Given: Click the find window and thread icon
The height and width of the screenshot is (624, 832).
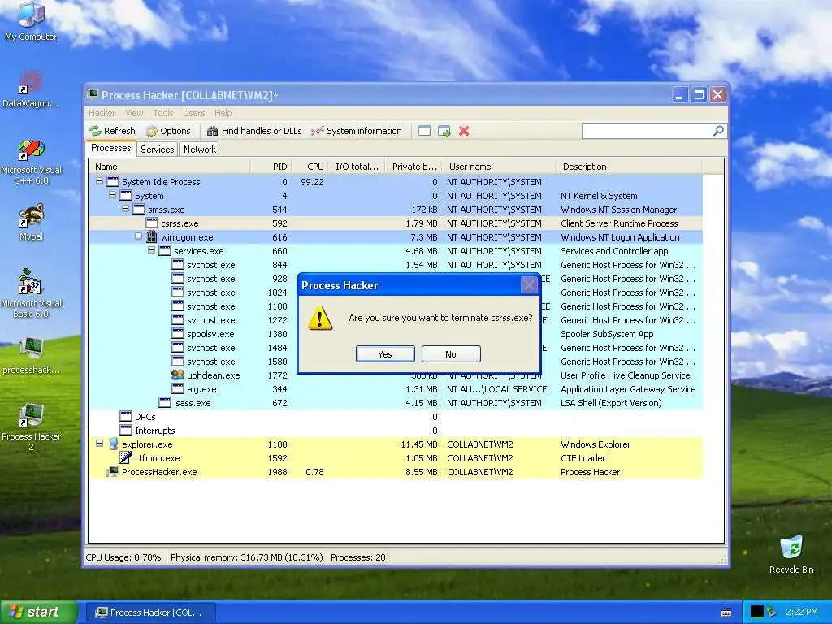Looking at the screenshot, I should (x=444, y=131).
